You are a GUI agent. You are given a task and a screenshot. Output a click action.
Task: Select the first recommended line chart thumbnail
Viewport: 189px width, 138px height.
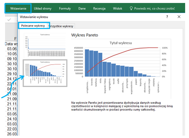point(45,45)
